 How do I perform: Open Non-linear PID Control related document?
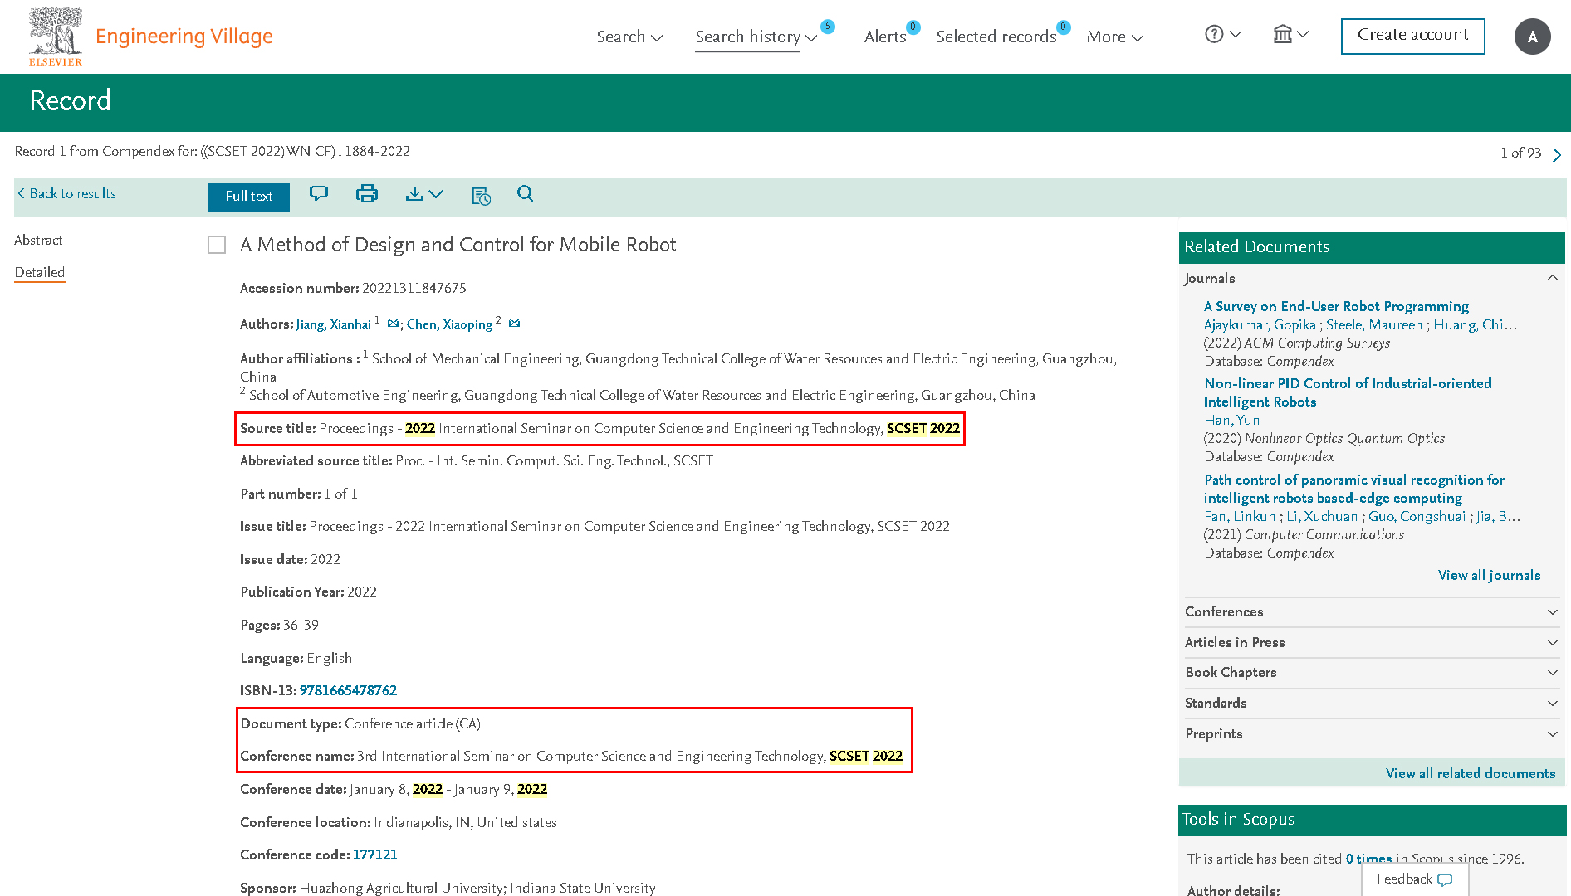click(x=1348, y=392)
